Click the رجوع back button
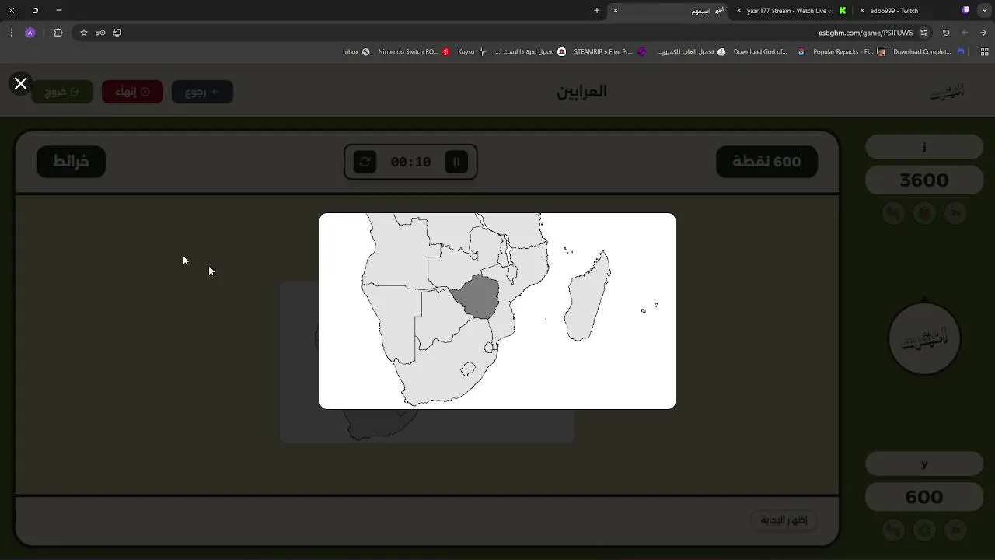Image resolution: width=995 pixels, height=560 pixels. (x=202, y=92)
